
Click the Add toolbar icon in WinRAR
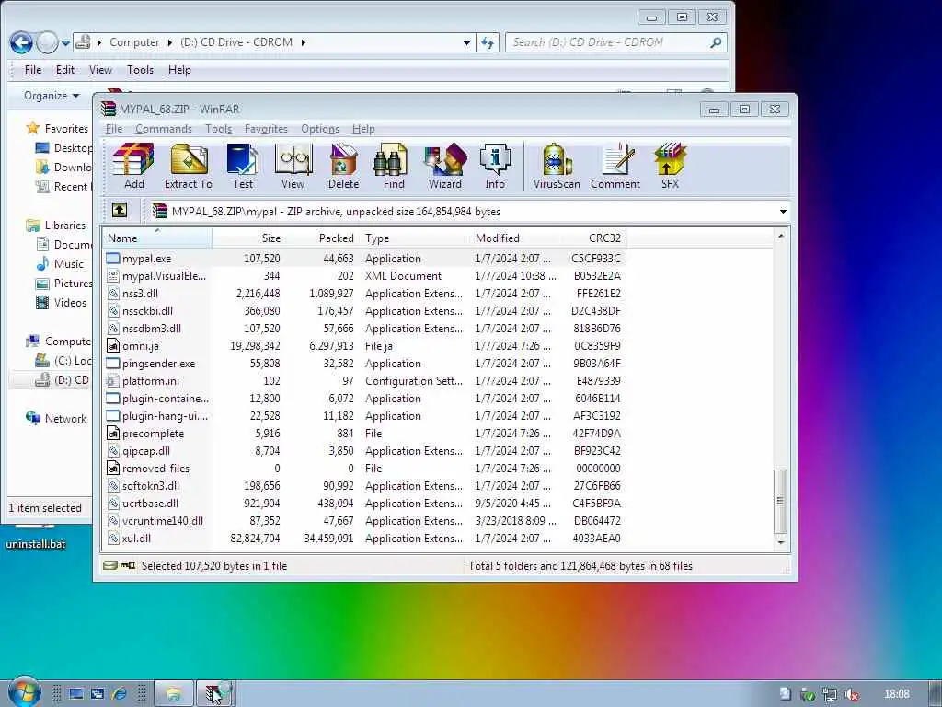(x=133, y=166)
